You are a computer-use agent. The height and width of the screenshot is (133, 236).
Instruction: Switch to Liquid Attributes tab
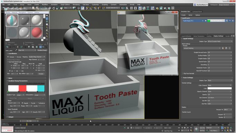click(186, 36)
